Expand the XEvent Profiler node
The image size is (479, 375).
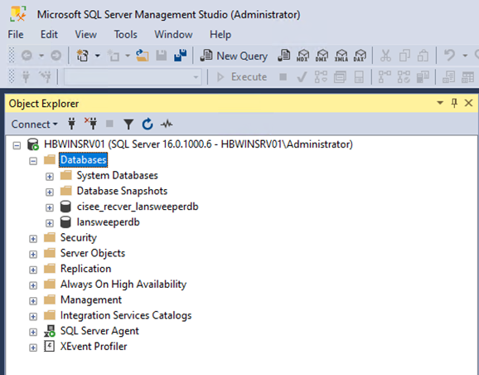coord(33,348)
